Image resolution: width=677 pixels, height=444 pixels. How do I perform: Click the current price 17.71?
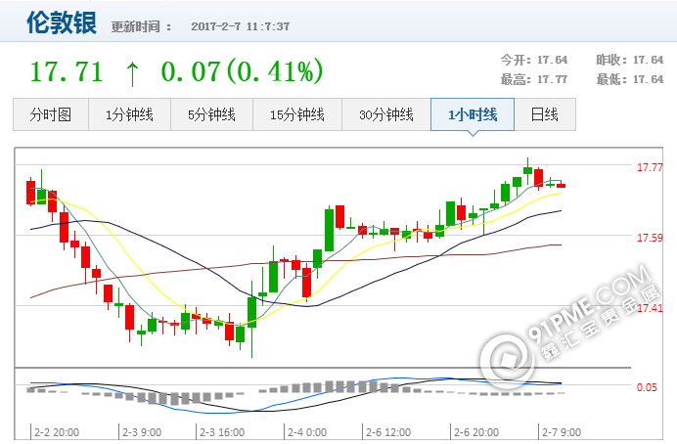click(x=67, y=71)
